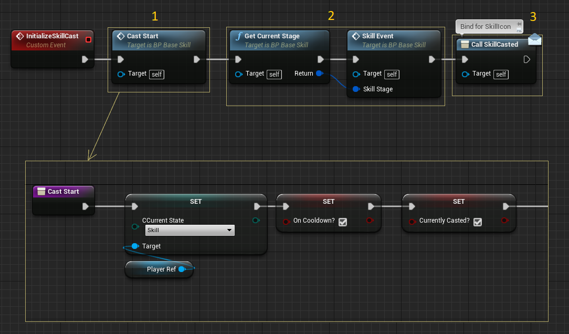
Task: Click the envelope delegate icon on Call SkillCasted
Action: pos(535,39)
